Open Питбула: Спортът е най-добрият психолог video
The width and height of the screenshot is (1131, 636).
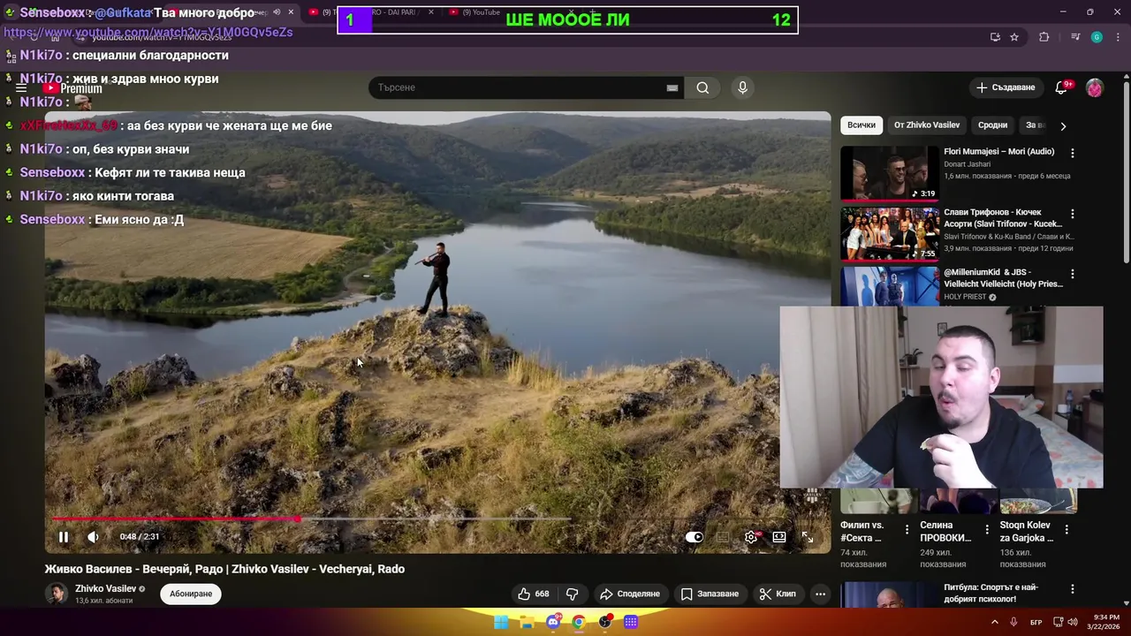pos(991,593)
